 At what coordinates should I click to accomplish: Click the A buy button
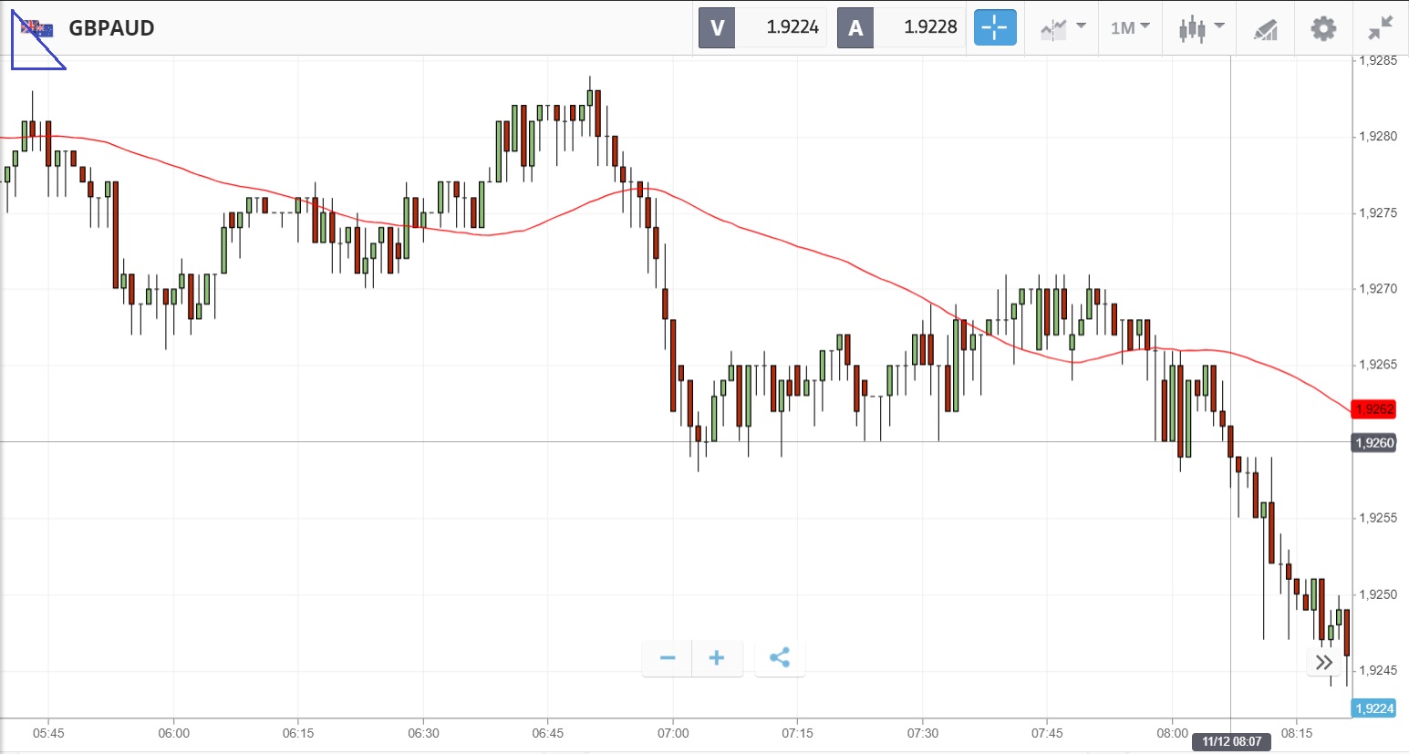click(x=855, y=27)
